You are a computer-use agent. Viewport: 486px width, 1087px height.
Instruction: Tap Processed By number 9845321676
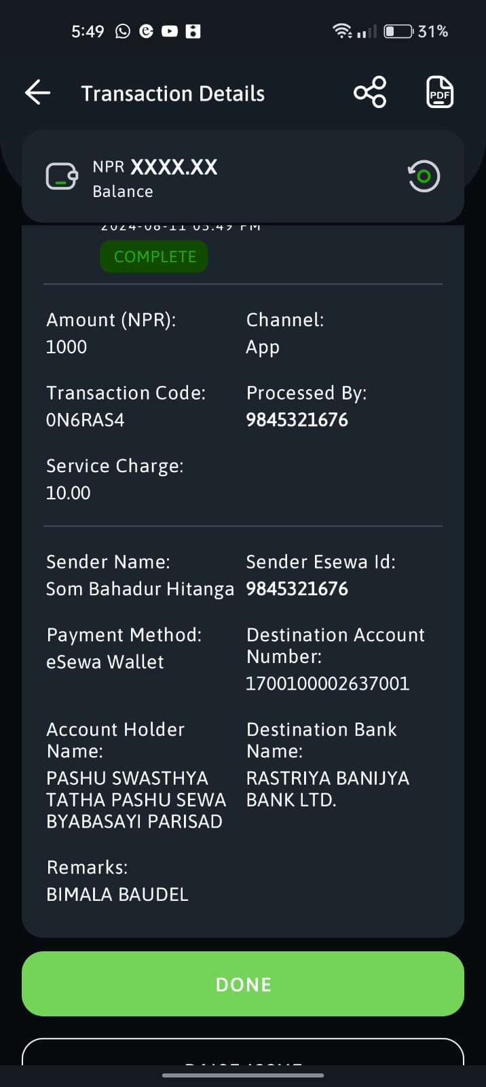[297, 420]
